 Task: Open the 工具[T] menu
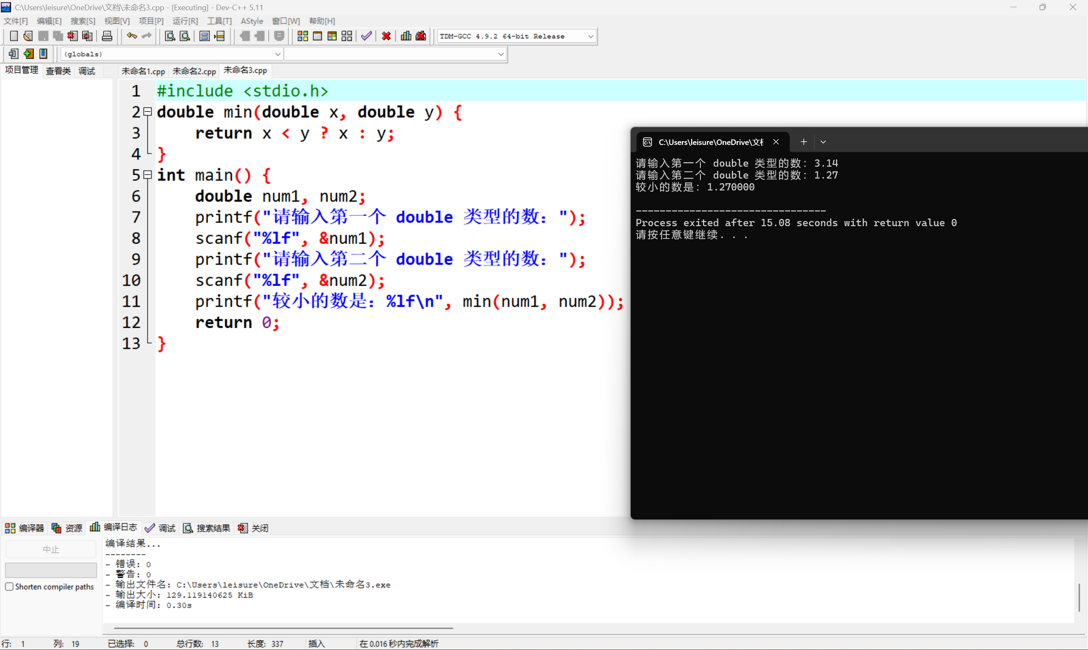pyautogui.click(x=219, y=20)
